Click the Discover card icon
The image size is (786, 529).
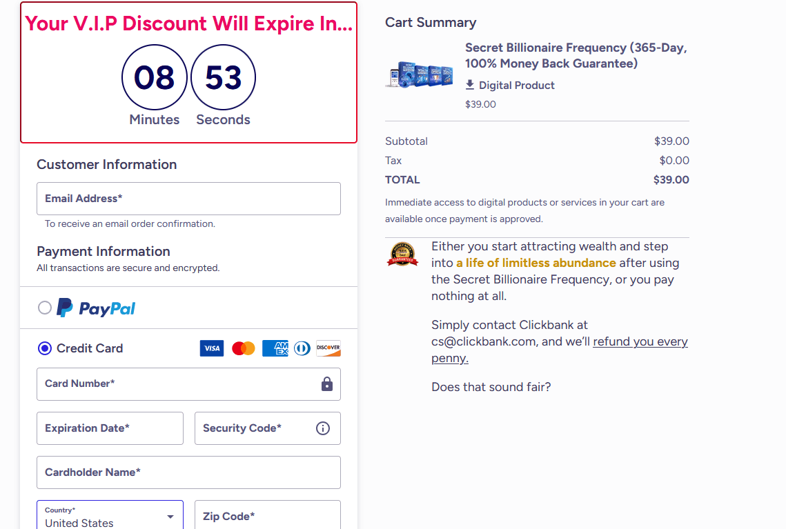[328, 348]
